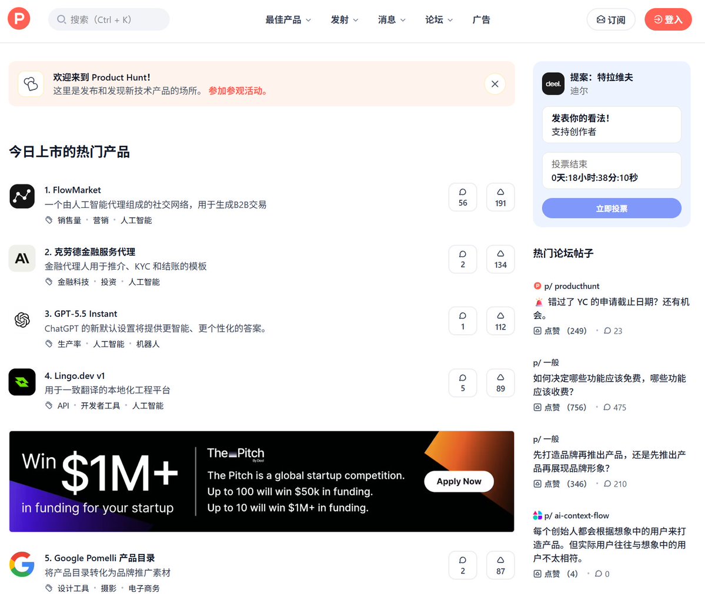
Task: Upvote the product with 134 votes
Action: (500, 259)
